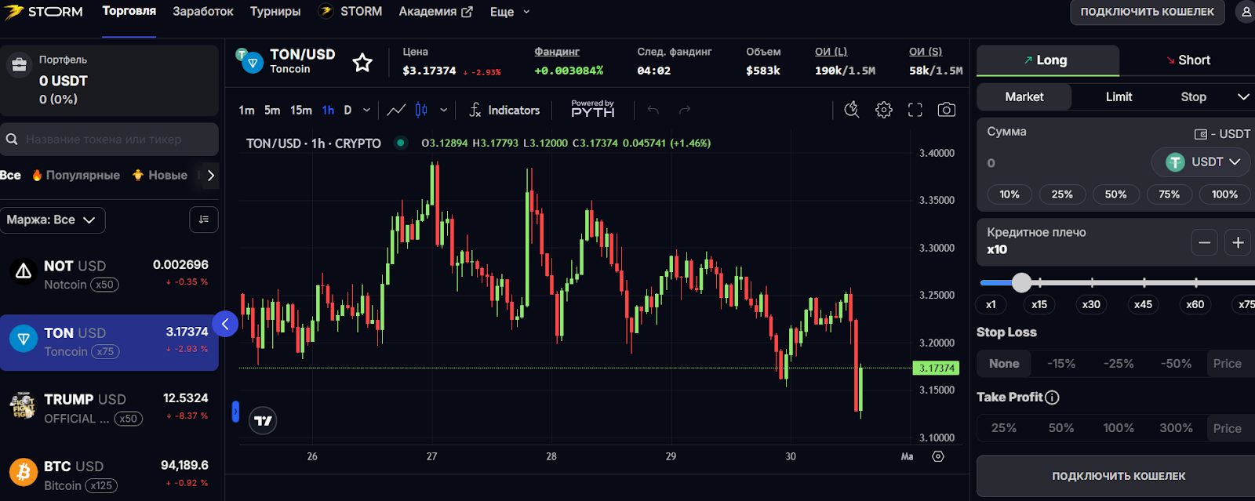Select x30 leverage preset

tap(1091, 305)
